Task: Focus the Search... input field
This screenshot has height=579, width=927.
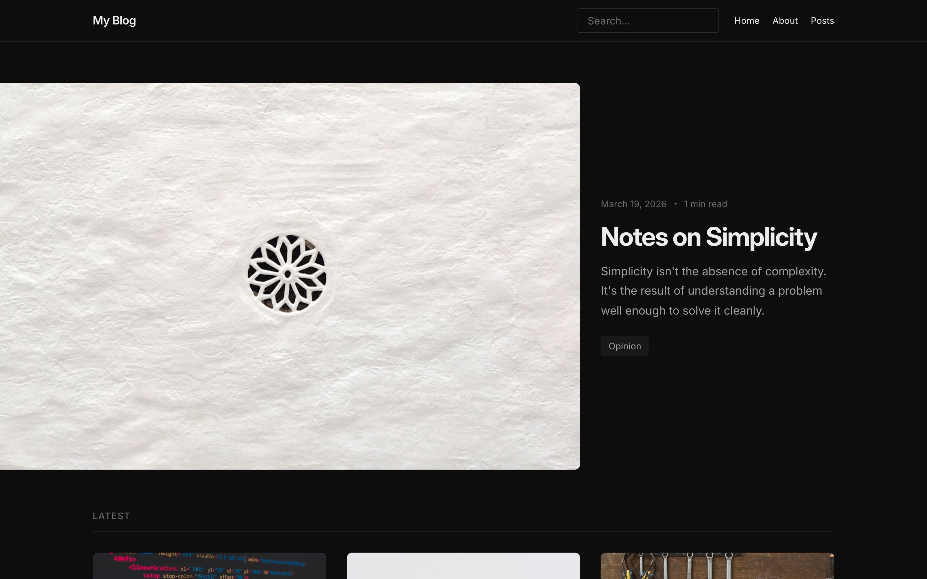Action: 647,21
